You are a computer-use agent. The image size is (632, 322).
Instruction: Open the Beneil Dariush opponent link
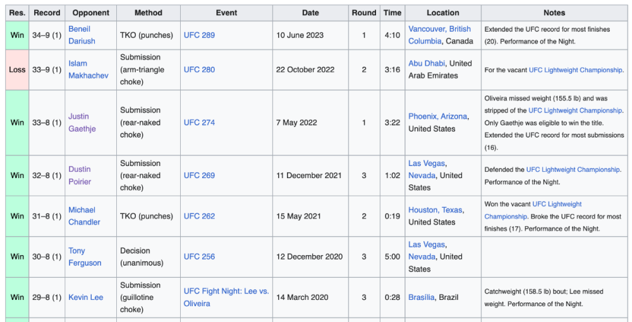pyautogui.click(x=82, y=35)
